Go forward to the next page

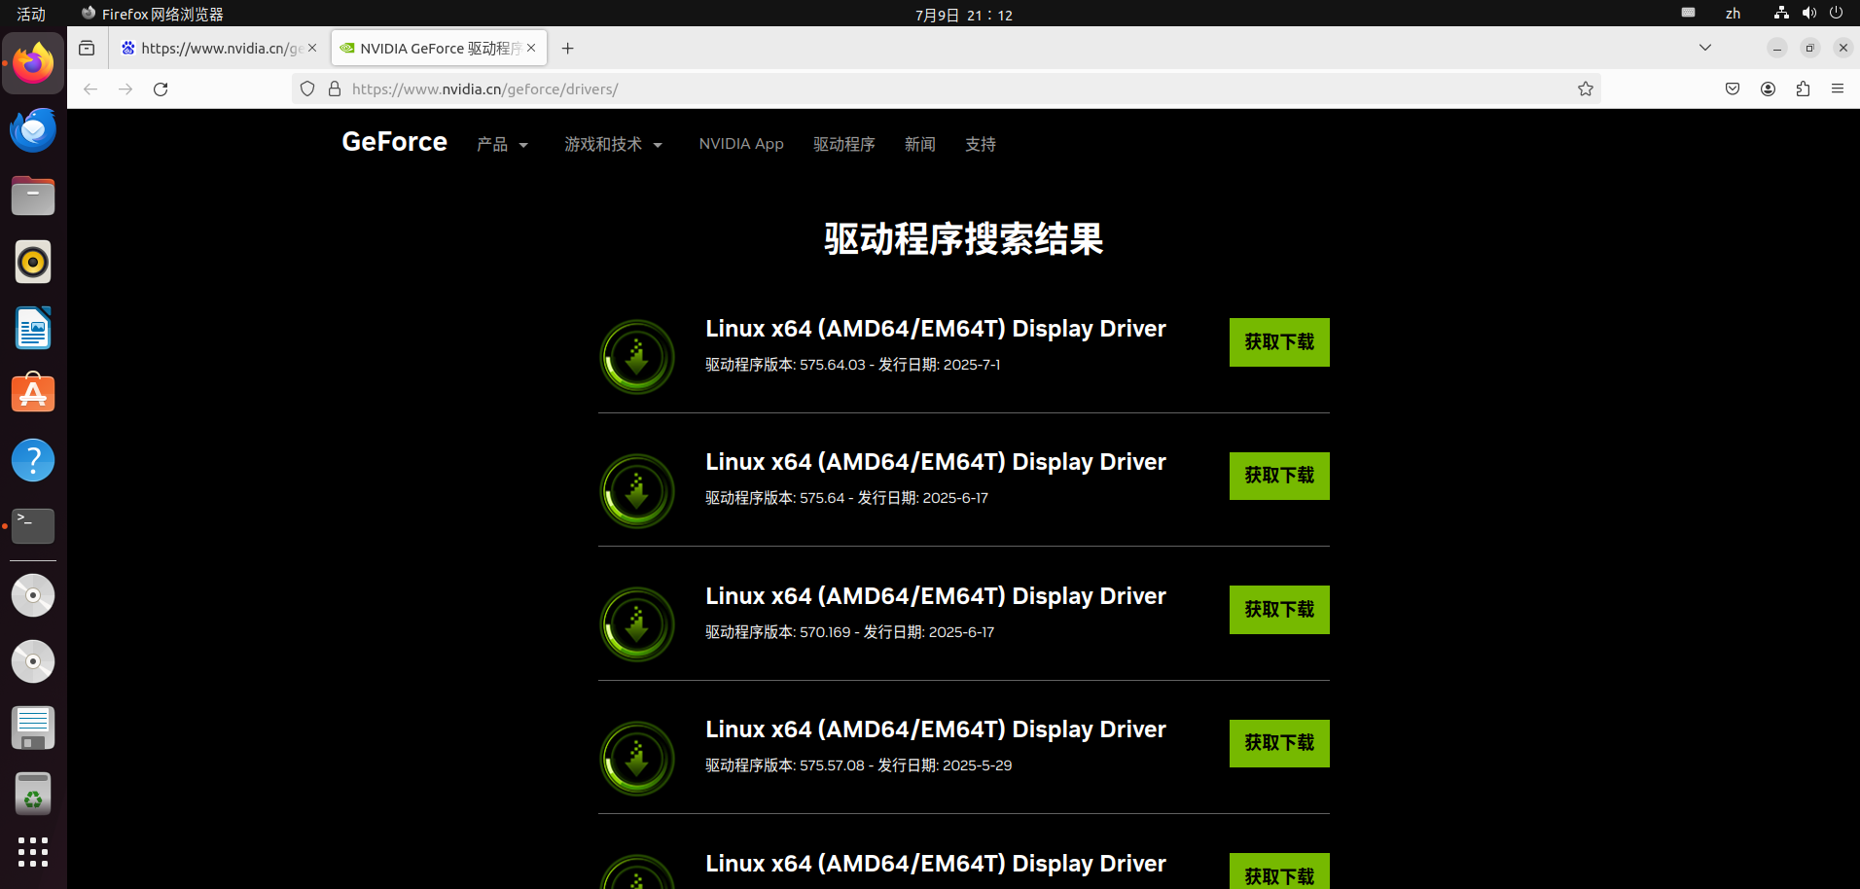[125, 89]
